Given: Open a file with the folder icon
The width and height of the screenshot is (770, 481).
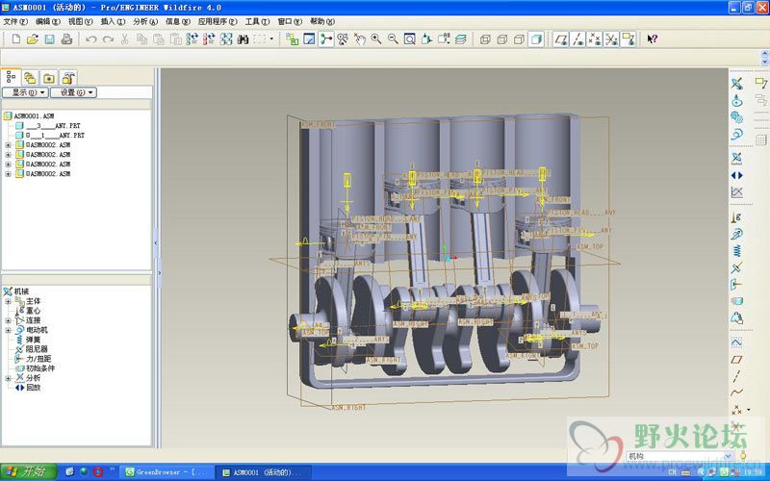Looking at the screenshot, I should 33,38.
